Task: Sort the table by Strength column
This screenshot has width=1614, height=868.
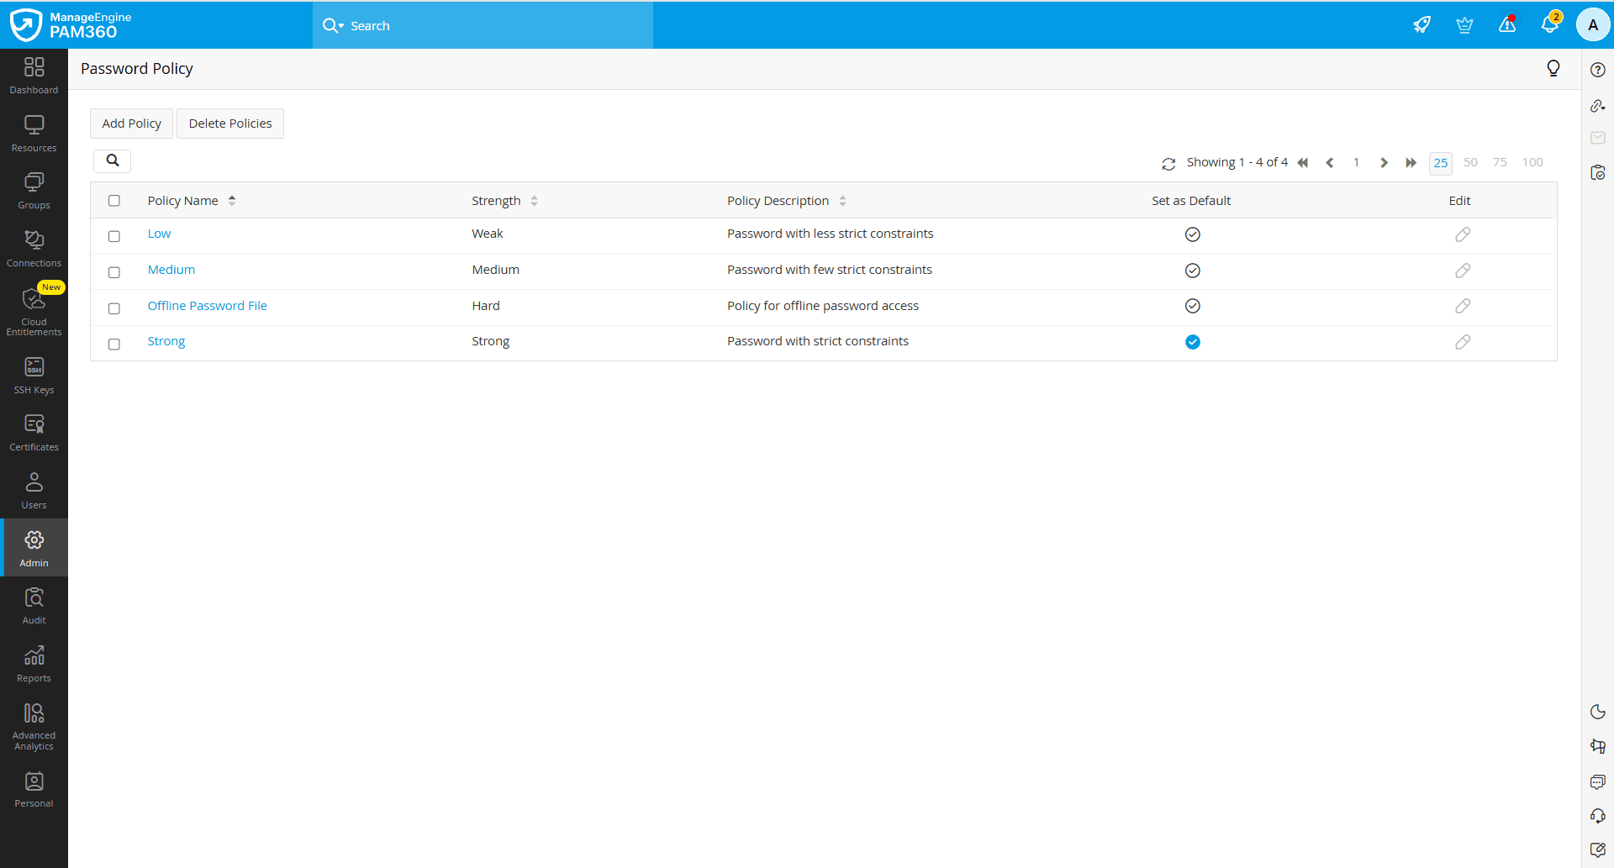Action: point(533,200)
